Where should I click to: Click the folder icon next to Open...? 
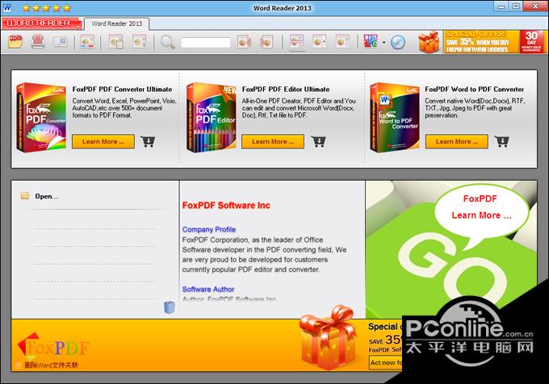tap(25, 195)
